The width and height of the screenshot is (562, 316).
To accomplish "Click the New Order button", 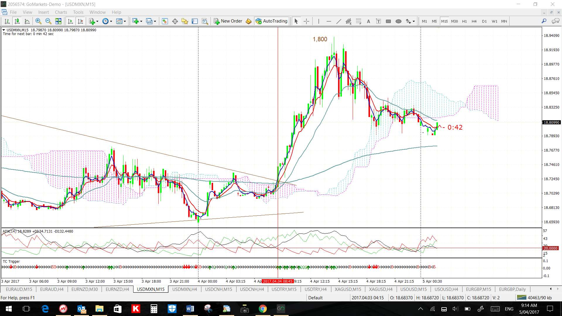I will pos(228,21).
